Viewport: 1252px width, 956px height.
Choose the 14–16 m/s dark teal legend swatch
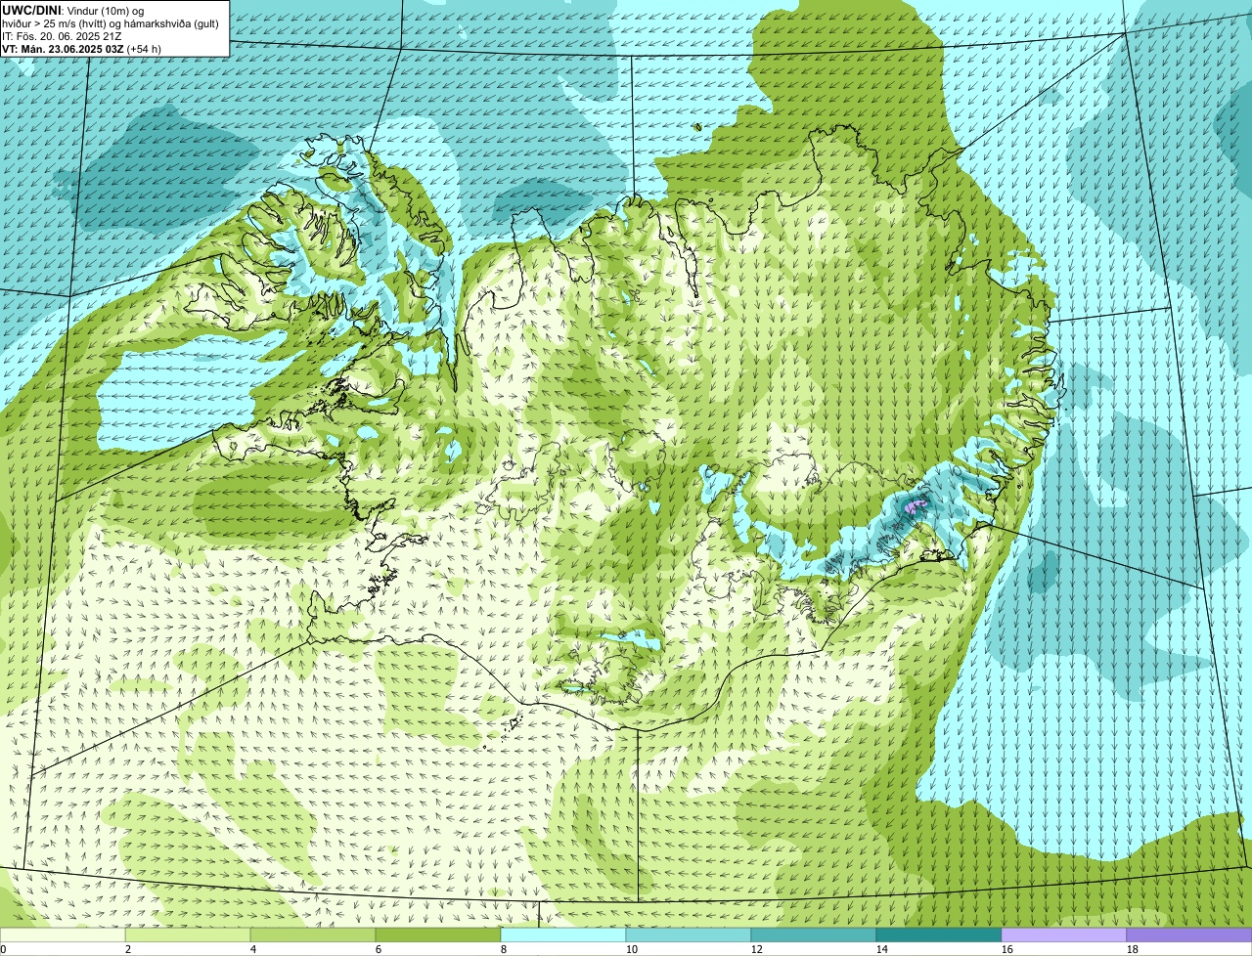939,934
